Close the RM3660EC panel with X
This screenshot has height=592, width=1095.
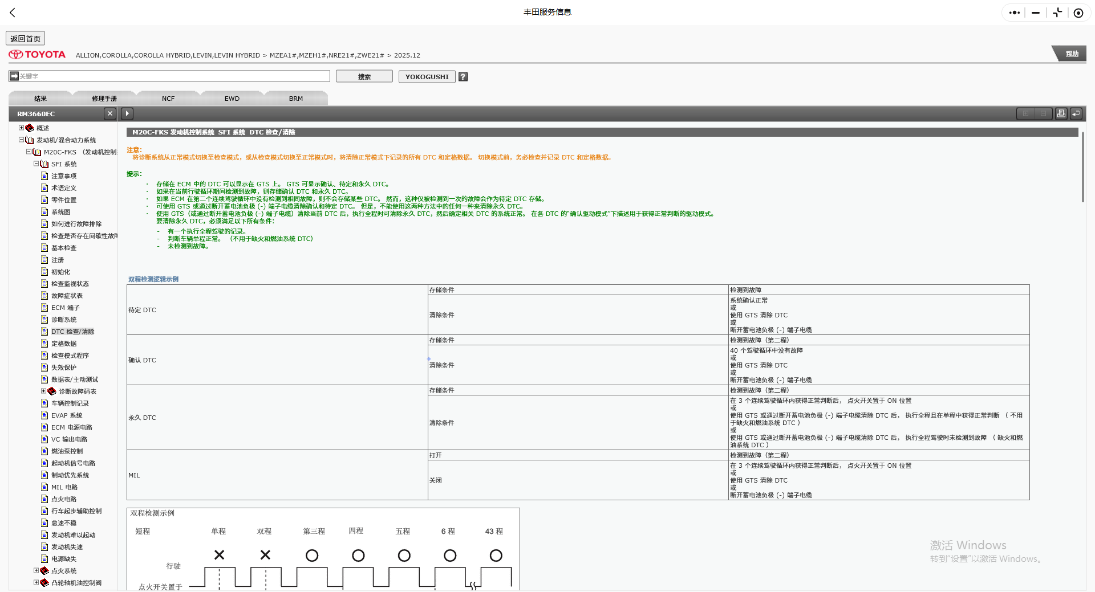[x=110, y=113]
